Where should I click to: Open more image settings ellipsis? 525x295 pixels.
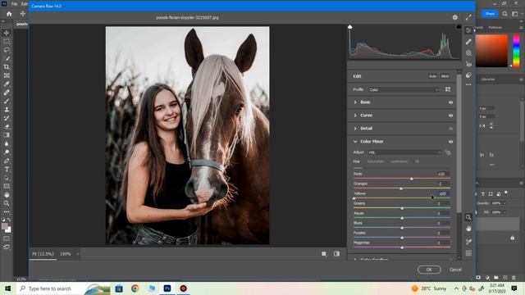[468, 84]
